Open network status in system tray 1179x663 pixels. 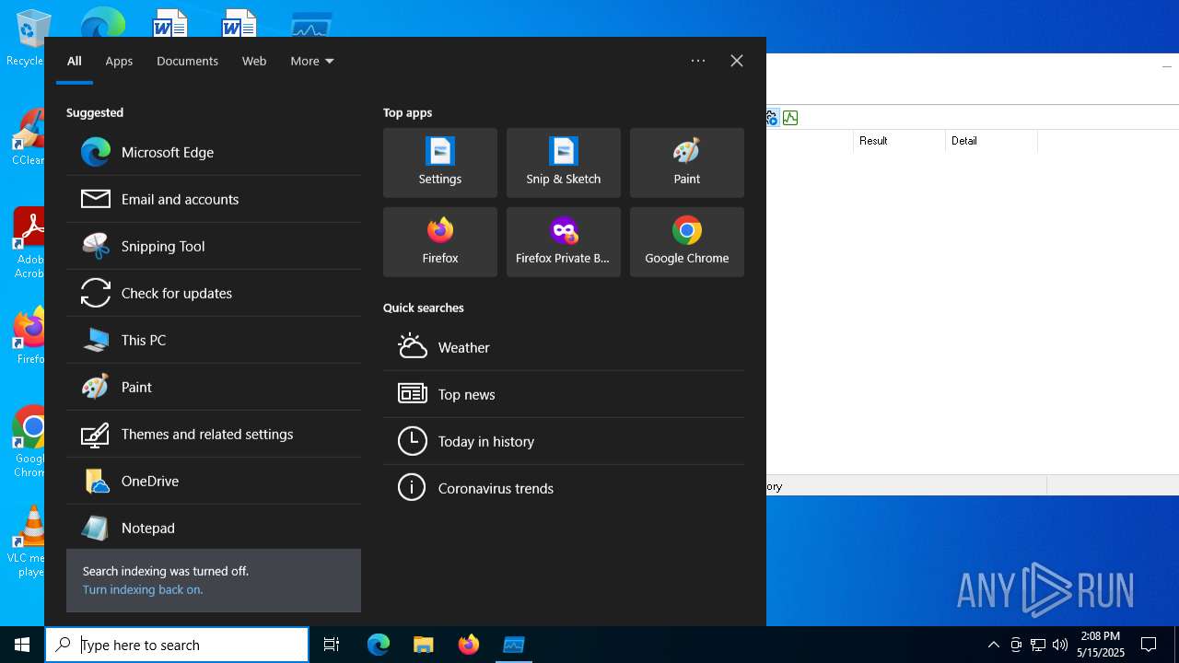1038,645
